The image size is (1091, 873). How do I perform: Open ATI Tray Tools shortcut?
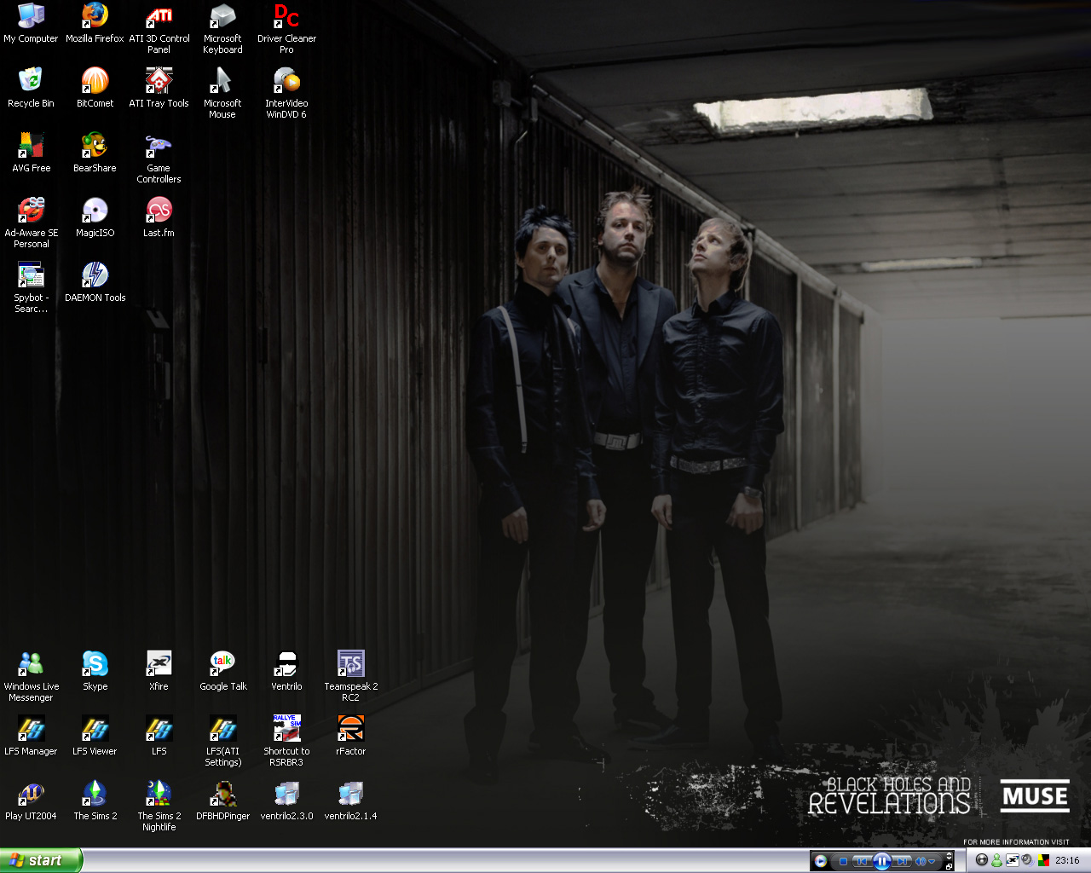pos(159,88)
